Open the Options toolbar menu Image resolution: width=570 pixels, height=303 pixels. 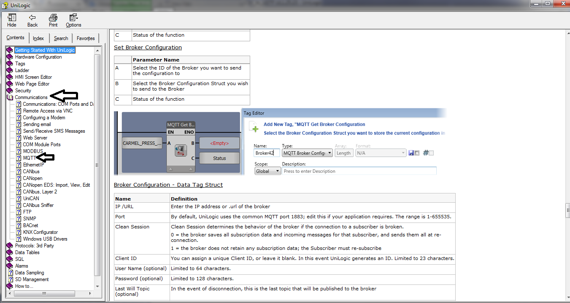(73, 20)
